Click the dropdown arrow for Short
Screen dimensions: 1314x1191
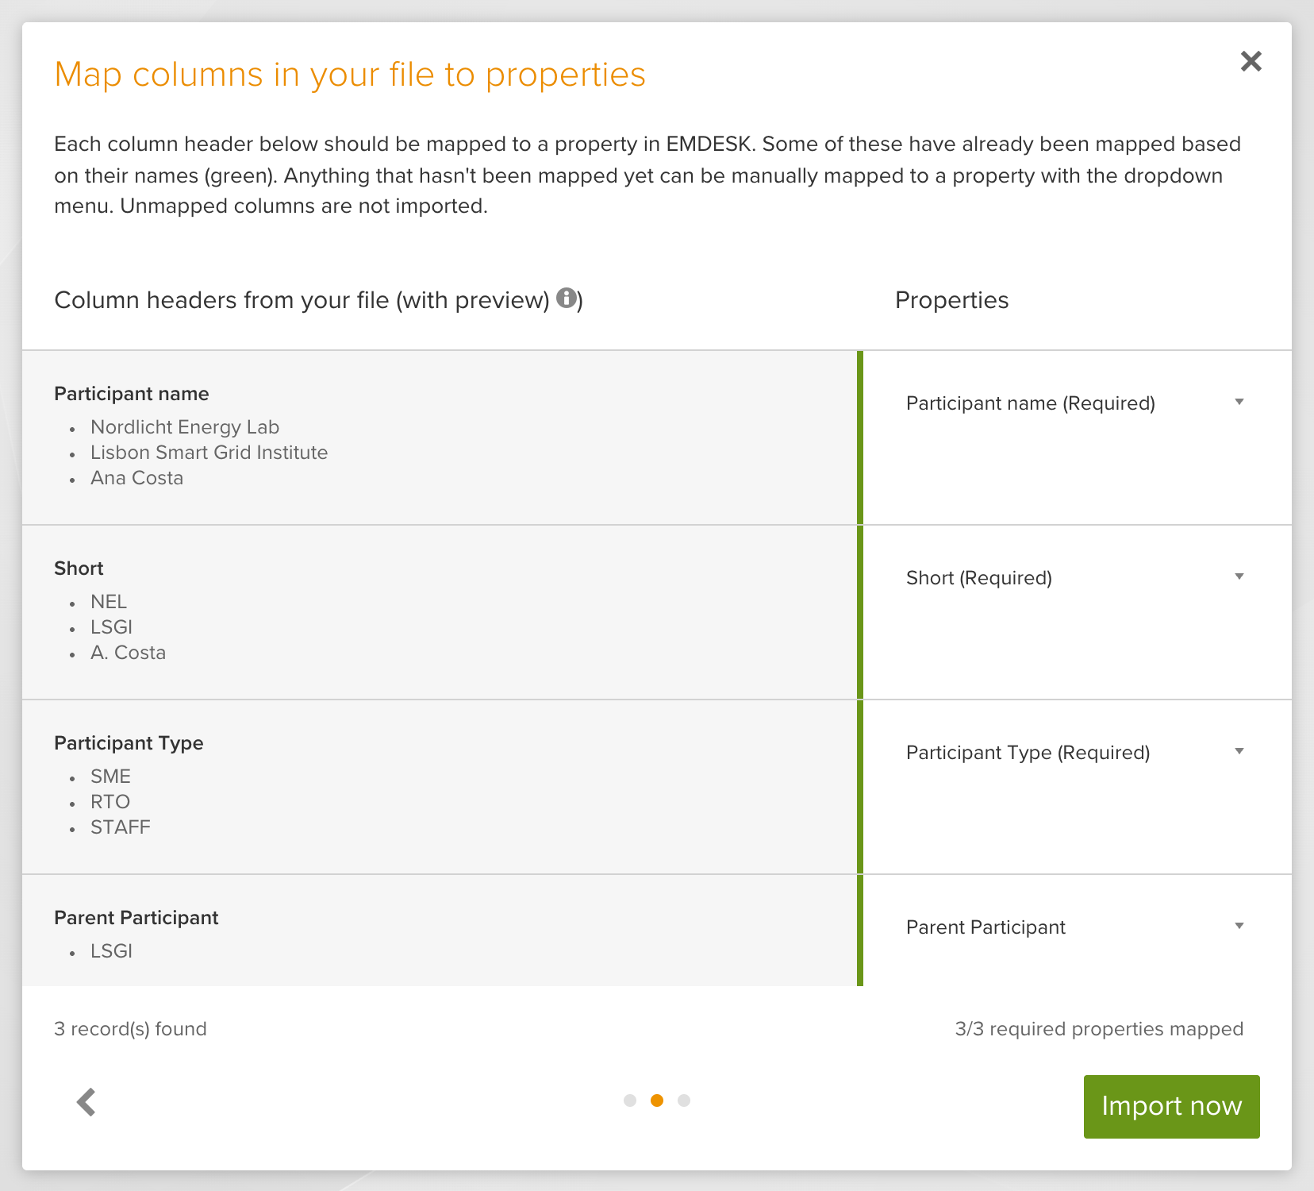click(x=1239, y=577)
